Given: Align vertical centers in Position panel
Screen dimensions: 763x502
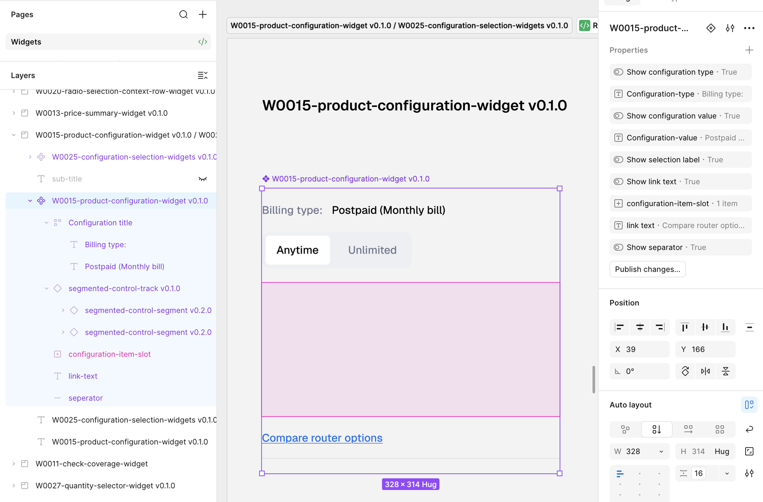Looking at the screenshot, I should point(705,327).
